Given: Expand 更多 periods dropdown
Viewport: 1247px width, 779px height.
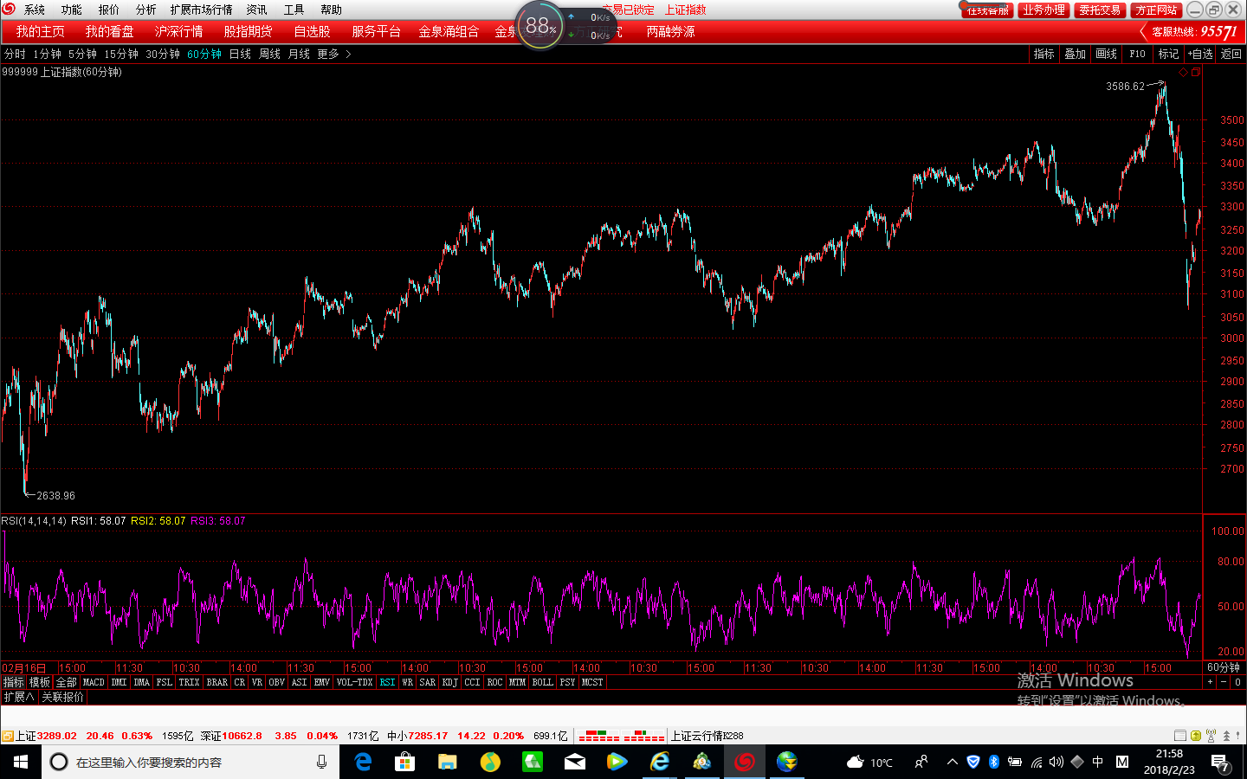Looking at the screenshot, I should click(334, 54).
